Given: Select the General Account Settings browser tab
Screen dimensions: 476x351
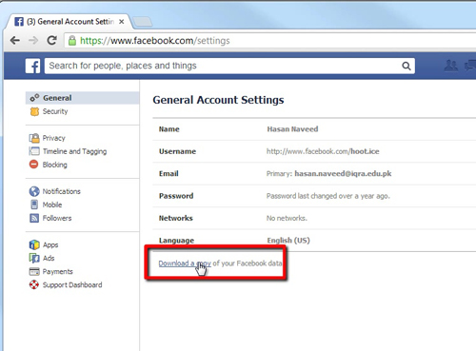Looking at the screenshot, I should click(68, 22).
